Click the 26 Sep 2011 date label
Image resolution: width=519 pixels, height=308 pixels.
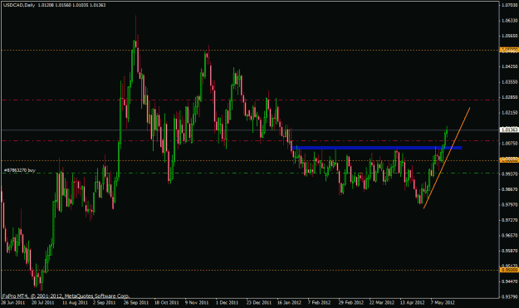136,303
